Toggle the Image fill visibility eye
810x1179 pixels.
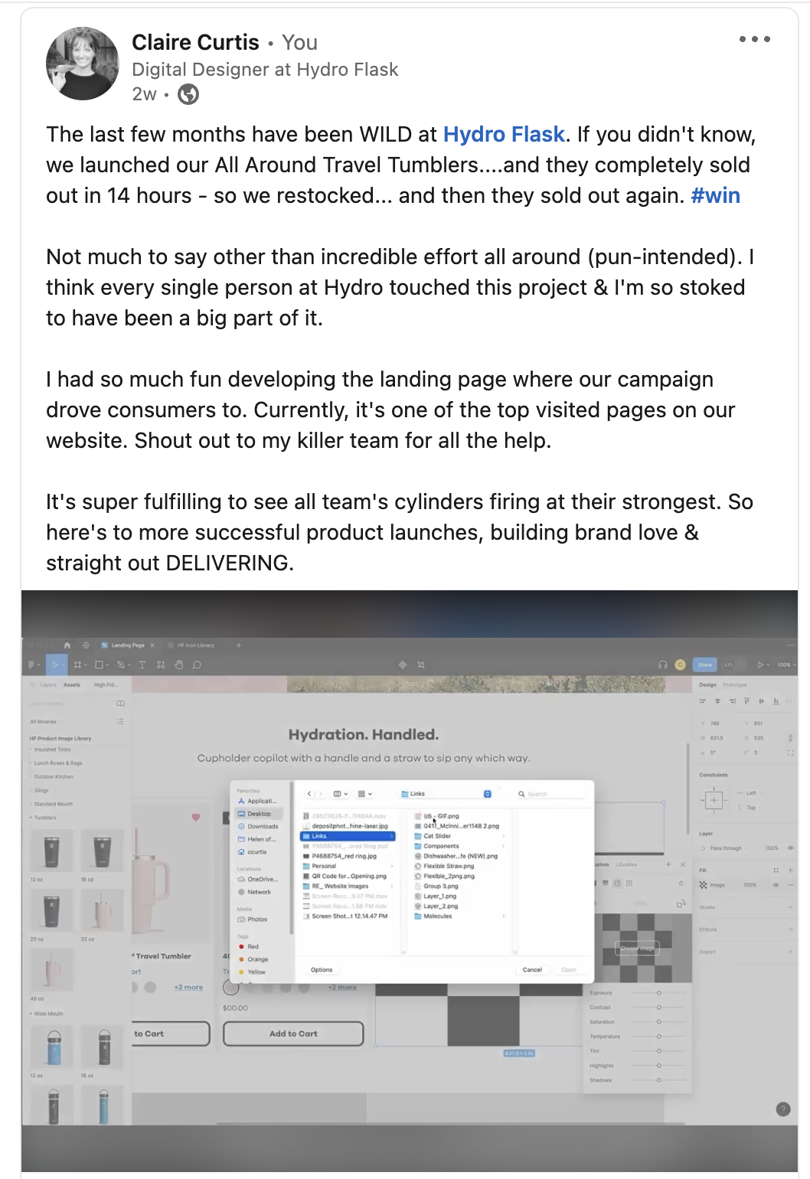pyautogui.click(x=776, y=885)
